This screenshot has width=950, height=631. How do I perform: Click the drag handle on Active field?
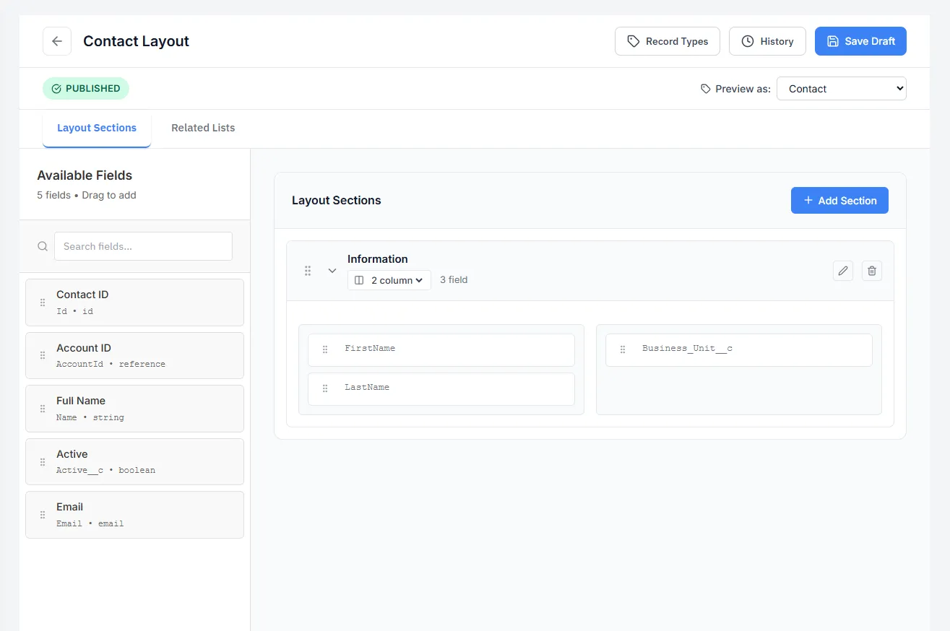click(43, 462)
